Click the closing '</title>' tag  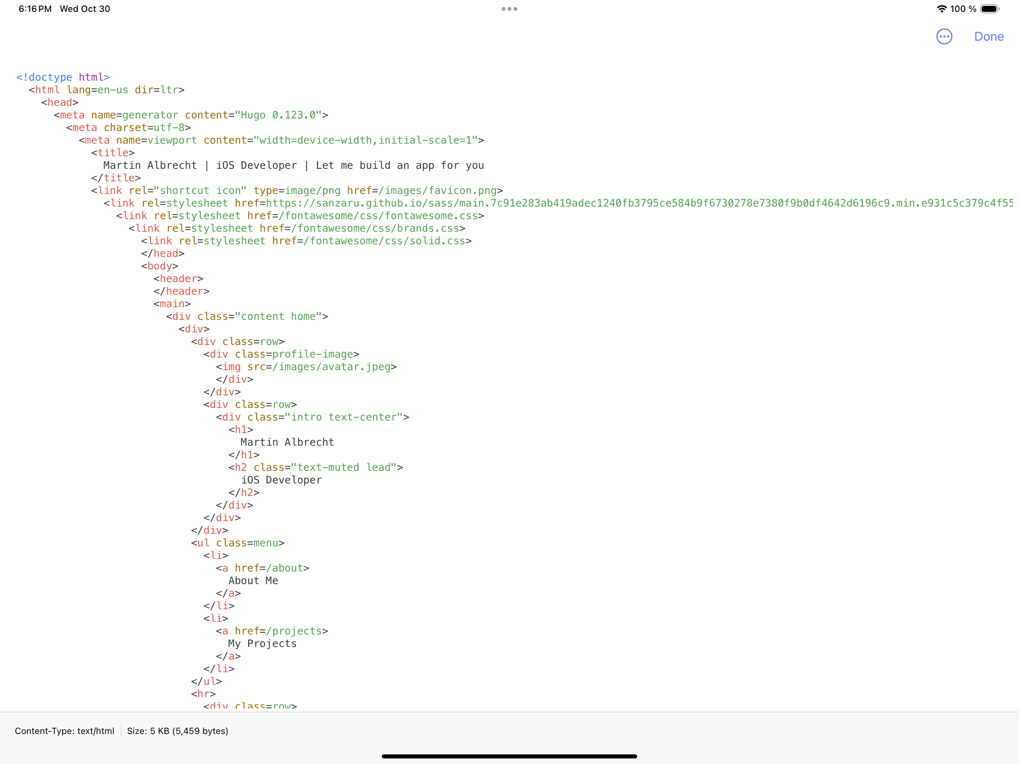(x=116, y=178)
